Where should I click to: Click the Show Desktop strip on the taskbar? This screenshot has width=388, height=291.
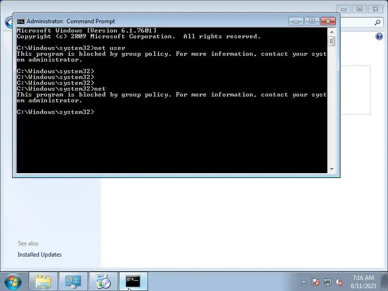coord(385,282)
